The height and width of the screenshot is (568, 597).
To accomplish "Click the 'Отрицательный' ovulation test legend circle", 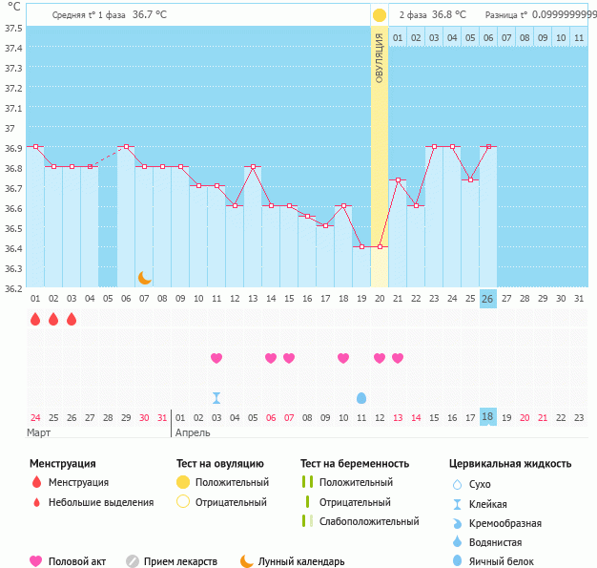I will [x=183, y=502].
